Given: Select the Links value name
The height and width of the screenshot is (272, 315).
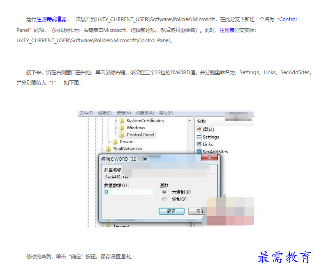Looking at the screenshot, I should point(208,144).
